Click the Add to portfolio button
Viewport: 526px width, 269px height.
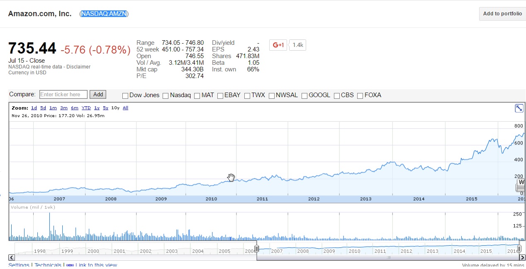pos(502,14)
